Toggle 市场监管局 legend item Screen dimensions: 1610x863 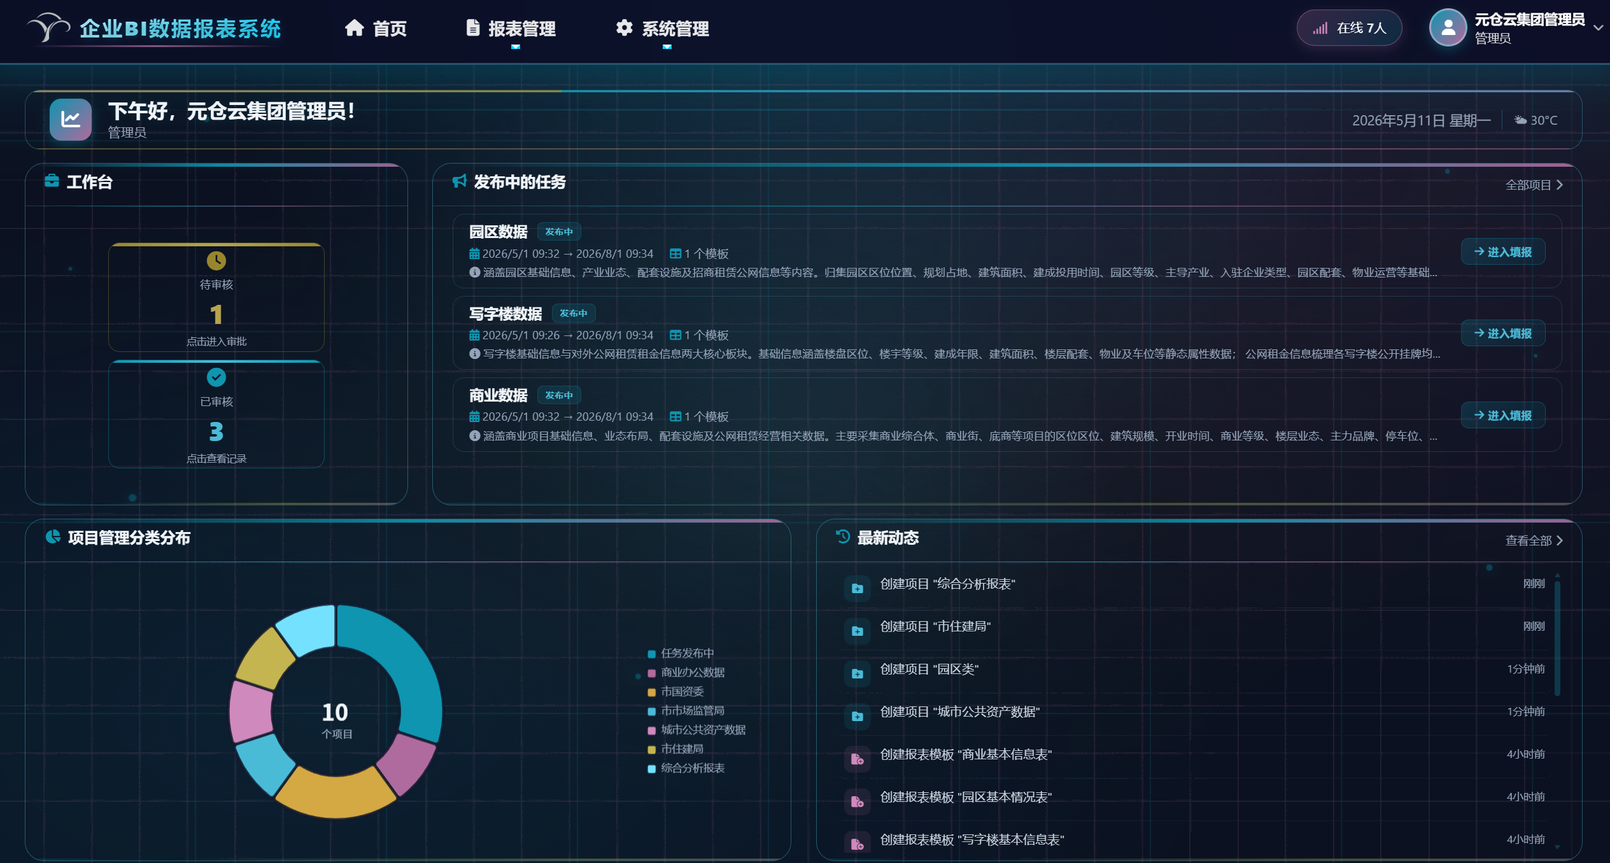coord(686,711)
